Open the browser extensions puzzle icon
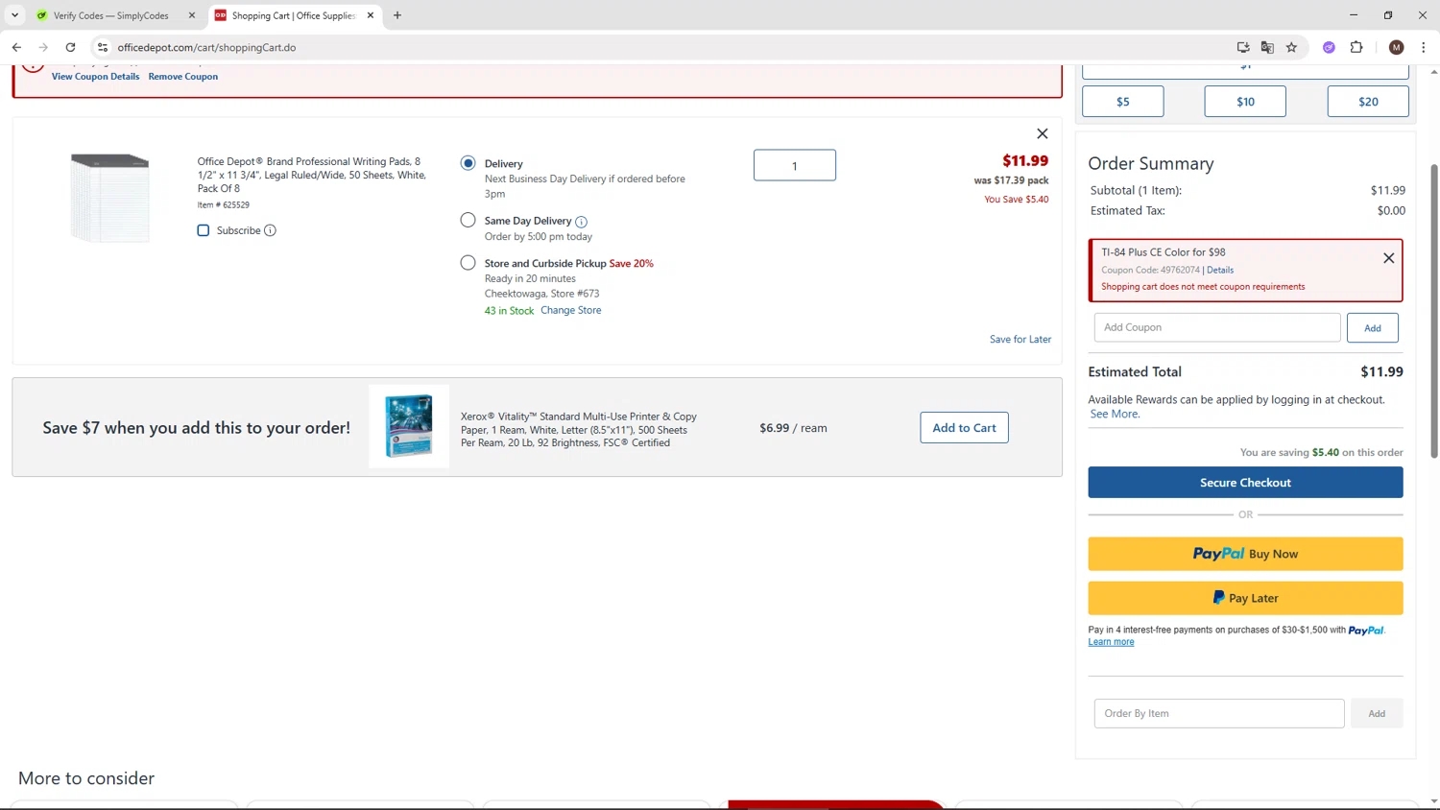1440x810 pixels. pyautogui.click(x=1356, y=47)
